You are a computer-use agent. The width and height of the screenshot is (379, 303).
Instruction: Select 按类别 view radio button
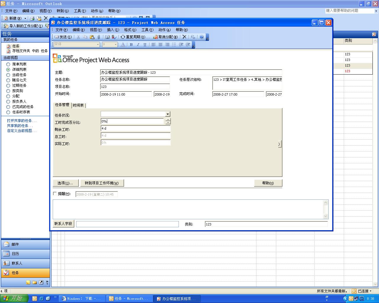click(8, 91)
